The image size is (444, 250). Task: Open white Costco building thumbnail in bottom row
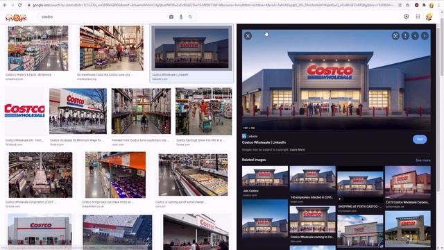(40, 230)
